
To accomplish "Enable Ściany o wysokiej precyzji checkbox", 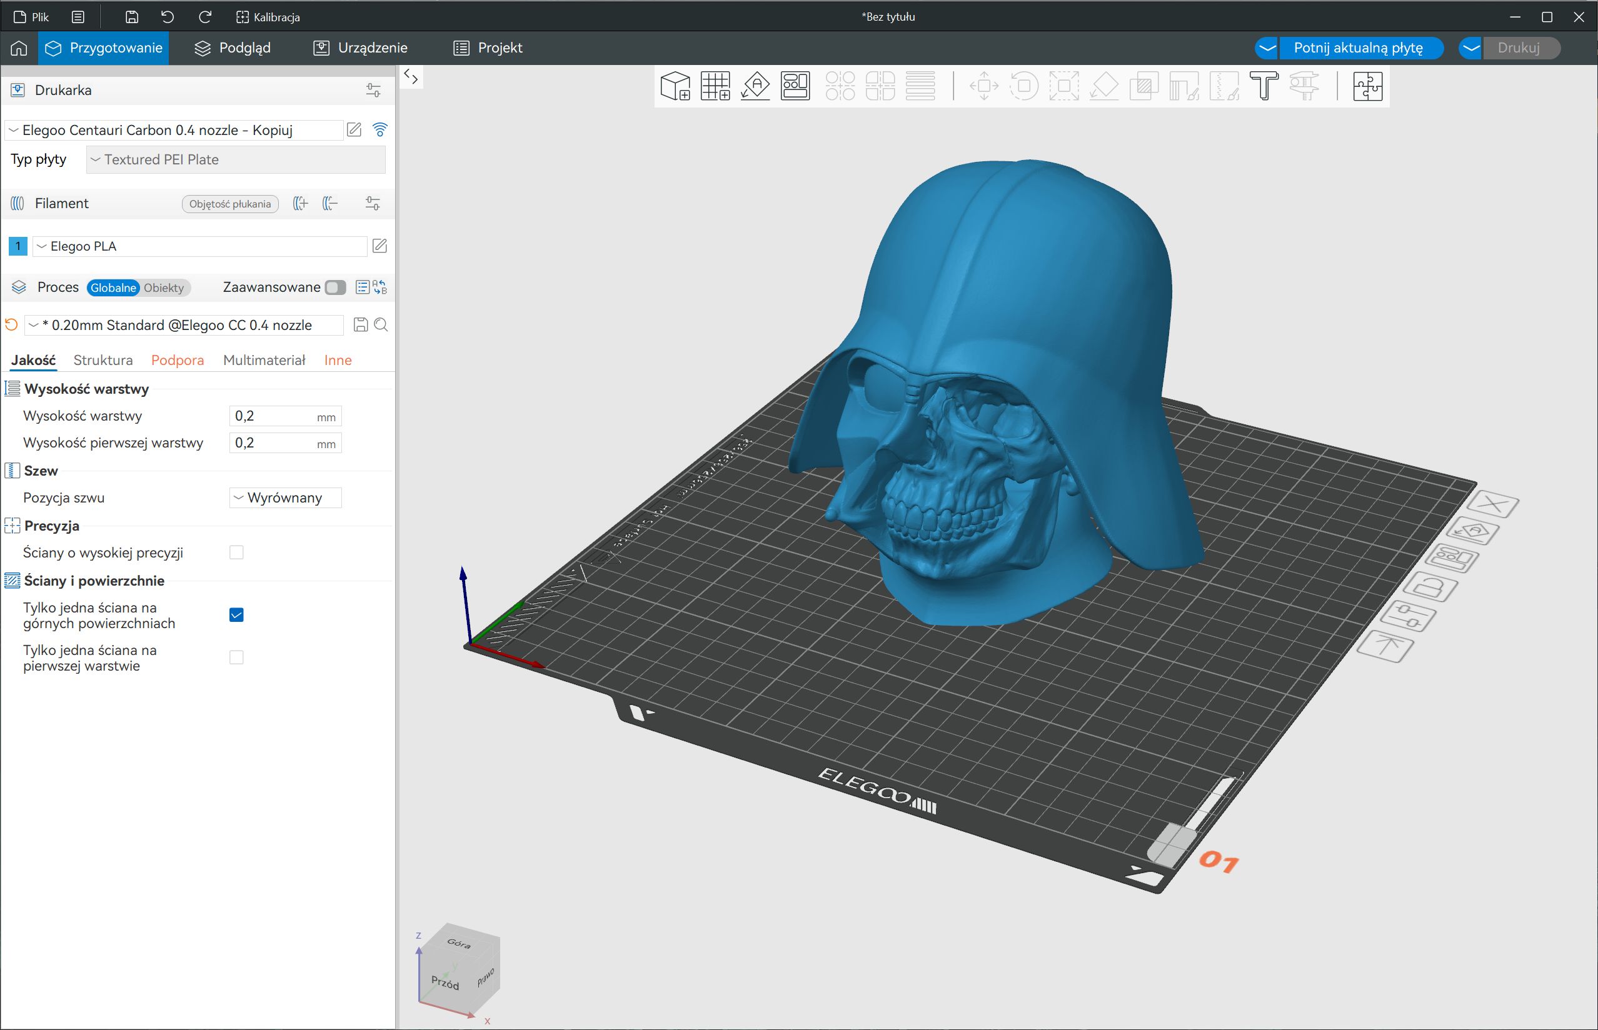I will pos(236,552).
